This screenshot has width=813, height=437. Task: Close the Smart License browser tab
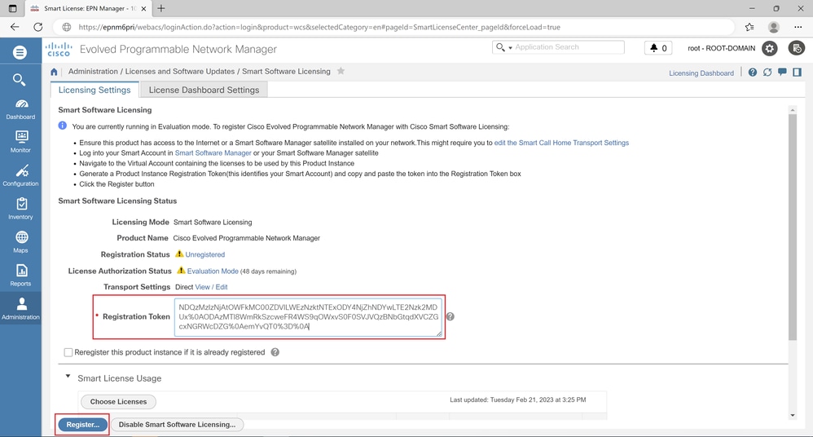(144, 8)
